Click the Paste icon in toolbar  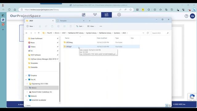tap(52, 26)
